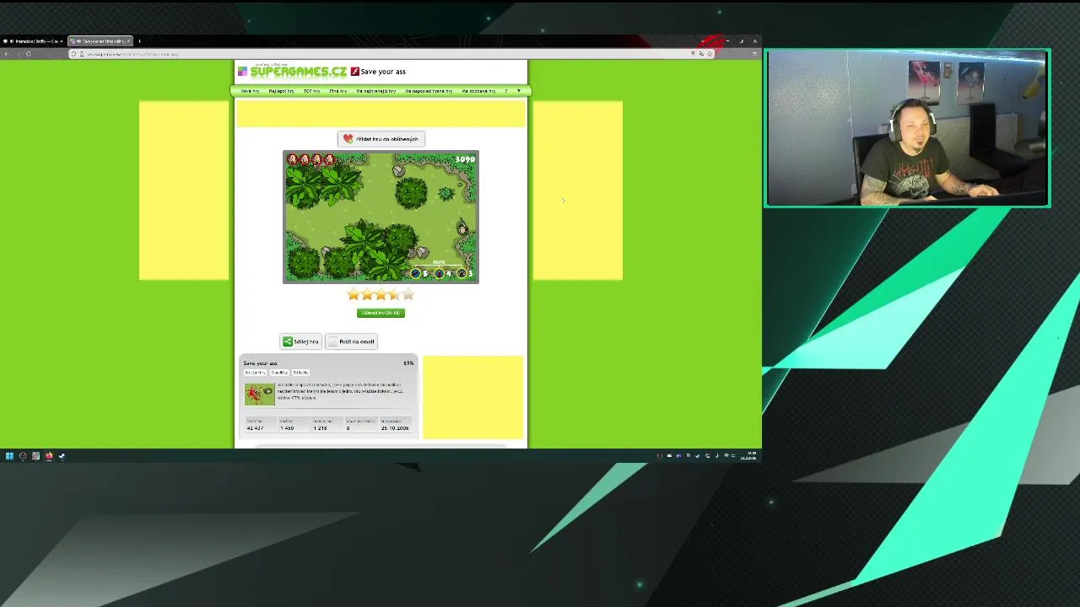Click the taskbar clock
Image resolution: width=1080 pixels, height=607 pixels.
pos(748,456)
